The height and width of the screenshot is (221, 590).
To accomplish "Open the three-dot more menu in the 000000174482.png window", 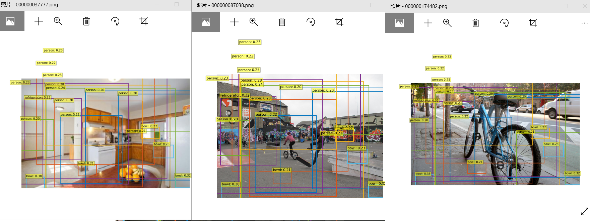I will (585, 23).
